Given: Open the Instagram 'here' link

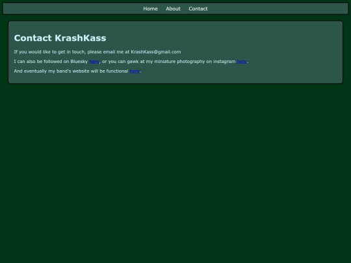Looking at the screenshot, I should [242, 62].
